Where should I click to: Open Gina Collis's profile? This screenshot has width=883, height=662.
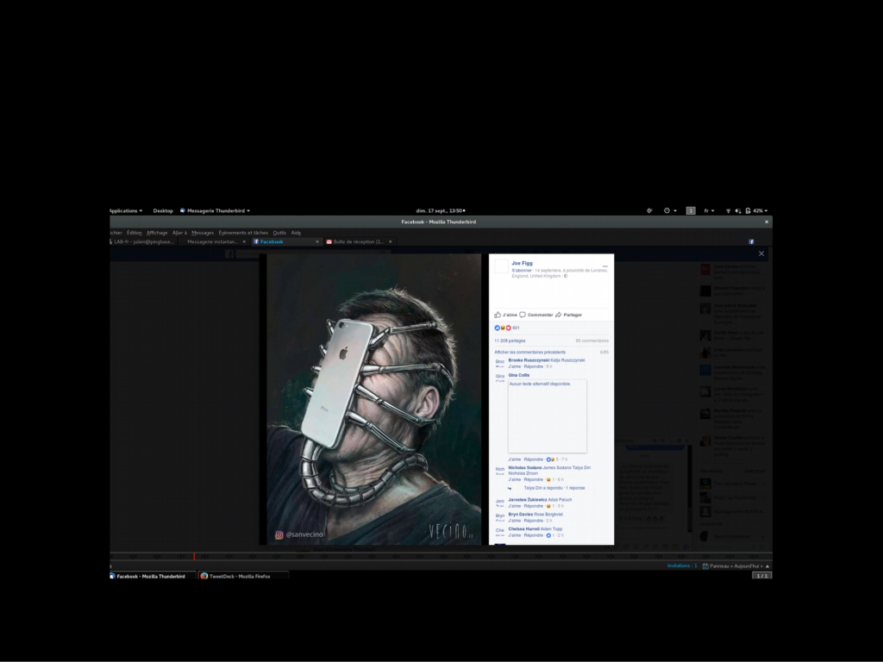(518, 375)
